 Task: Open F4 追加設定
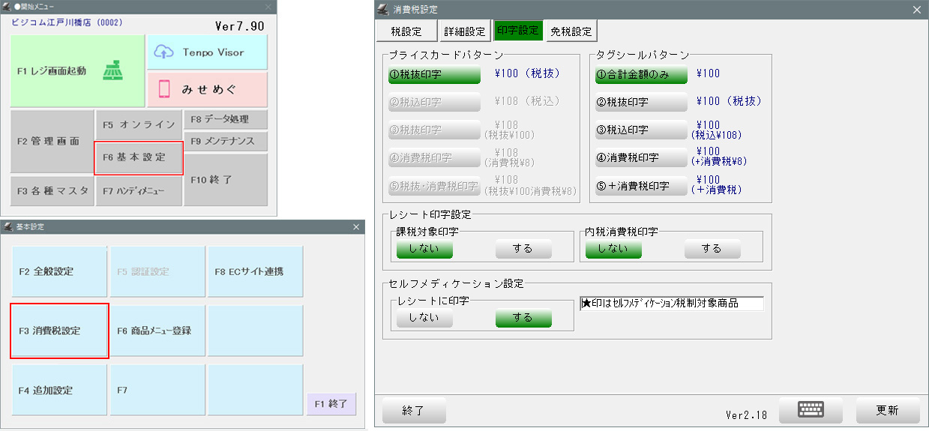[x=59, y=390]
